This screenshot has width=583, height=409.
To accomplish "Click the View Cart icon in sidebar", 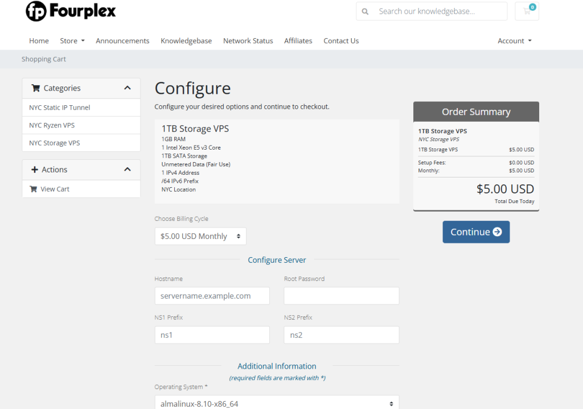I will (33, 189).
